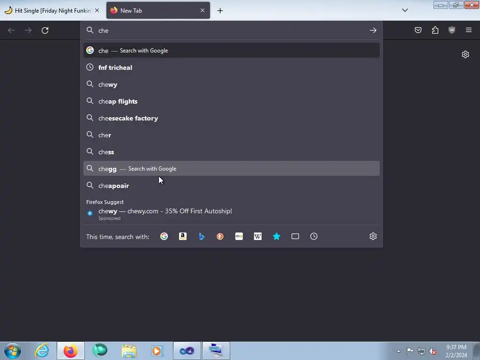
Task: Search this time with DuckDuckGo icon
Action: pyautogui.click(x=220, y=236)
